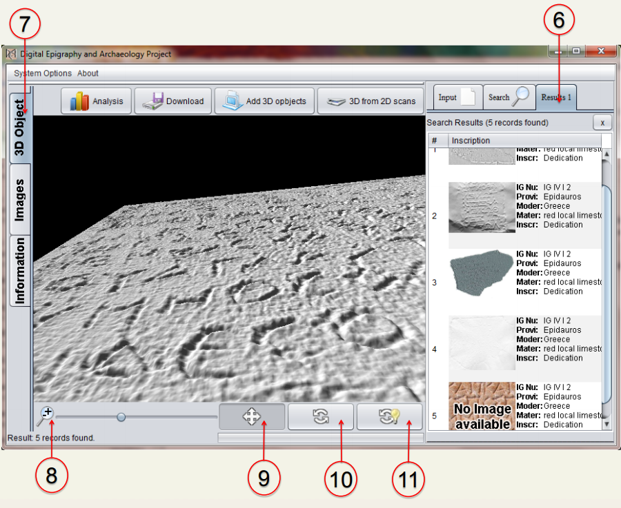This screenshot has width=621, height=508.
Task: Click the Analysis bar chart button
Action: coord(97,101)
